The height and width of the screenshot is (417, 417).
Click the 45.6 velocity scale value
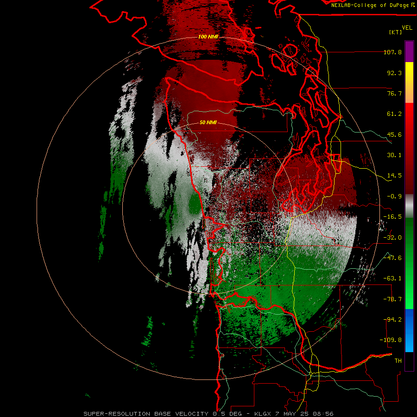(x=394, y=134)
